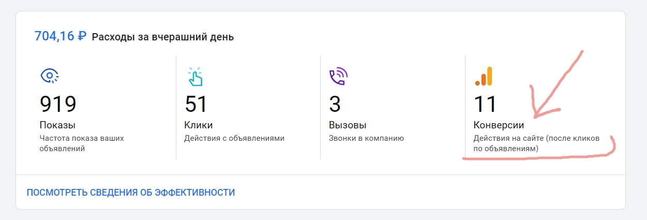Select the Клики metric label
This screenshot has width=647, height=220.
pyautogui.click(x=198, y=125)
